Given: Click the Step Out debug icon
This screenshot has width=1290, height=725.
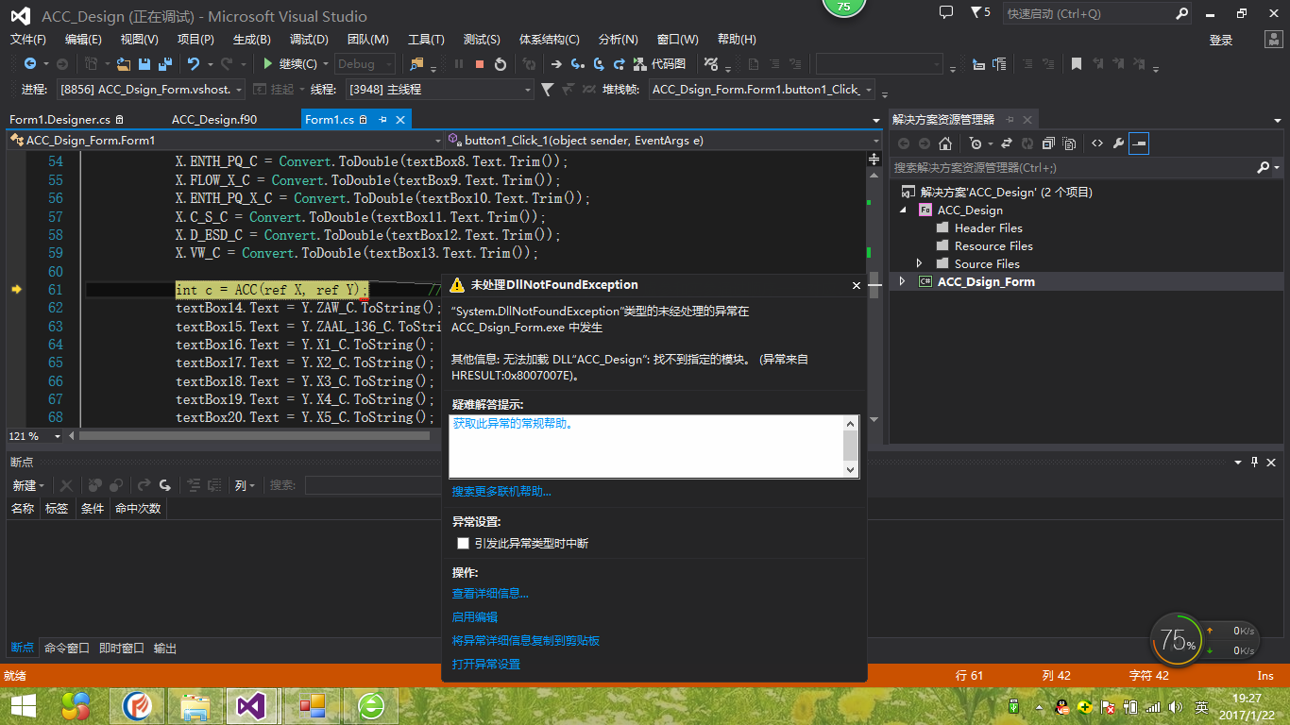Looking at the screenshot, I should tap(620, 63).
